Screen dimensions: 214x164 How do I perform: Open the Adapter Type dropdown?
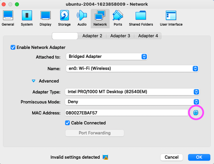coord(132,91)
